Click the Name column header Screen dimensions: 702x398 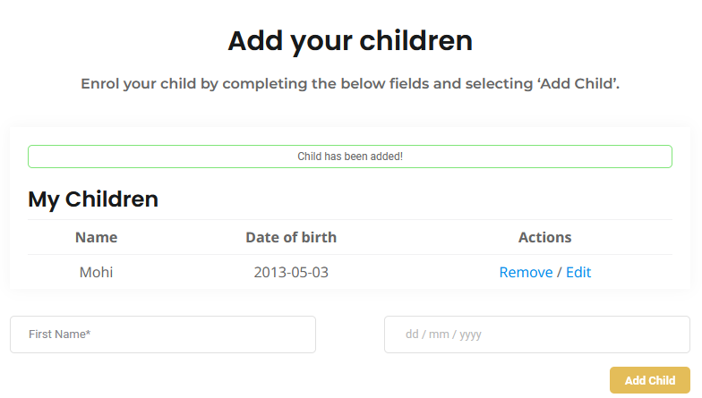pos(97,237)
